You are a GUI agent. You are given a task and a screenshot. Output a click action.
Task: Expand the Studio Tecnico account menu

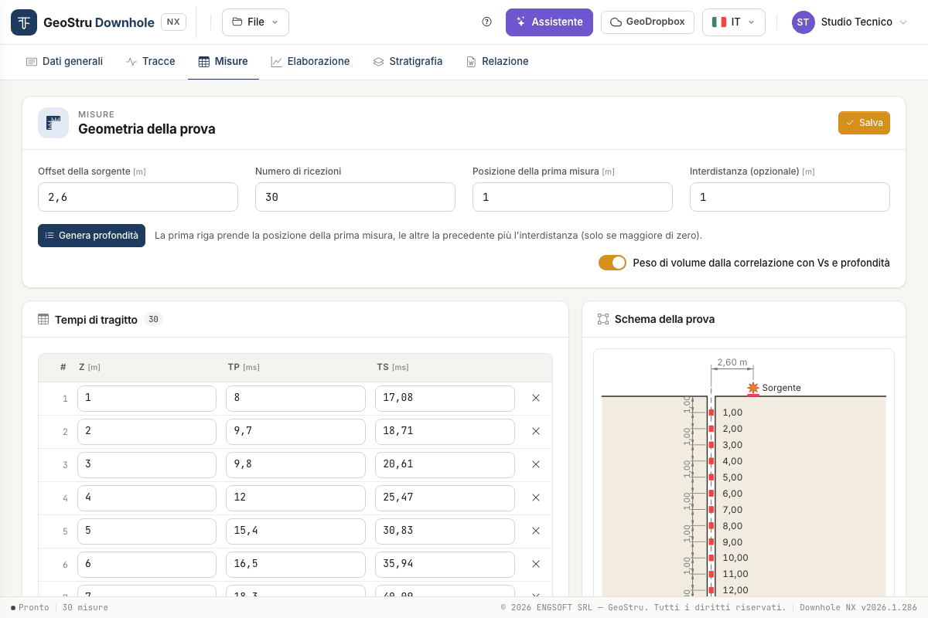tap(849, 22)
